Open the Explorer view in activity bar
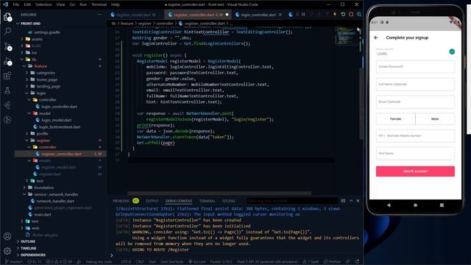471x265 pixels. (x=7, y=17)
